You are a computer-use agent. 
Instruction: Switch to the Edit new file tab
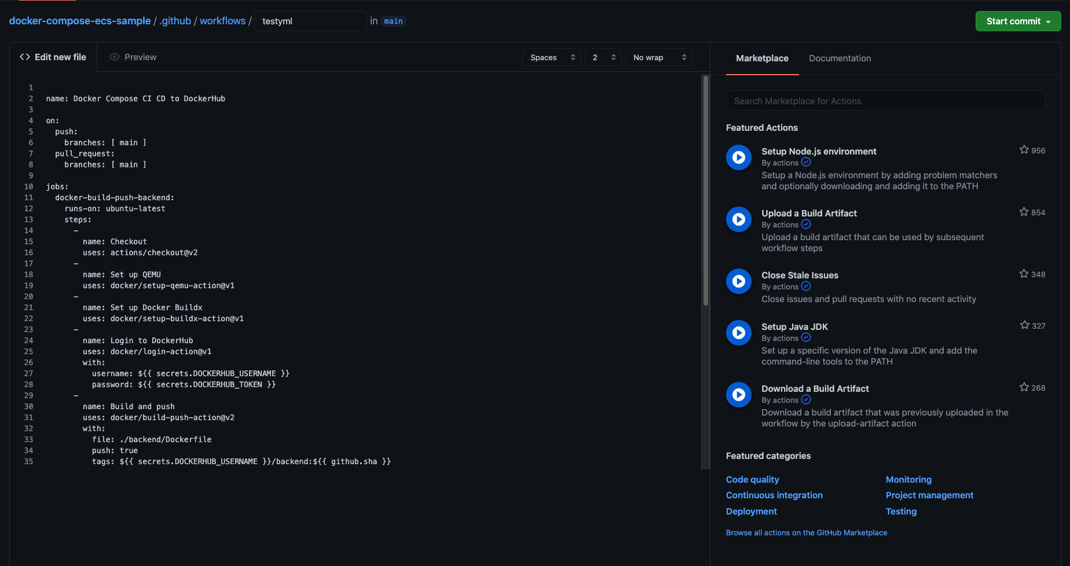[x=53, y=57]
